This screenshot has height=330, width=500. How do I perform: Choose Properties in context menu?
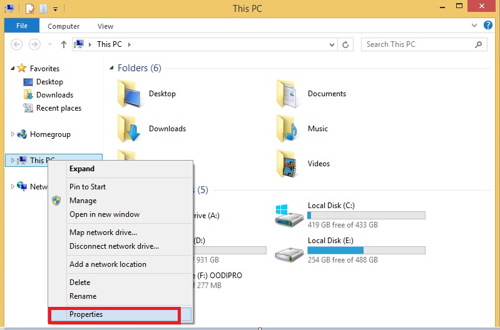coord(121,314)
